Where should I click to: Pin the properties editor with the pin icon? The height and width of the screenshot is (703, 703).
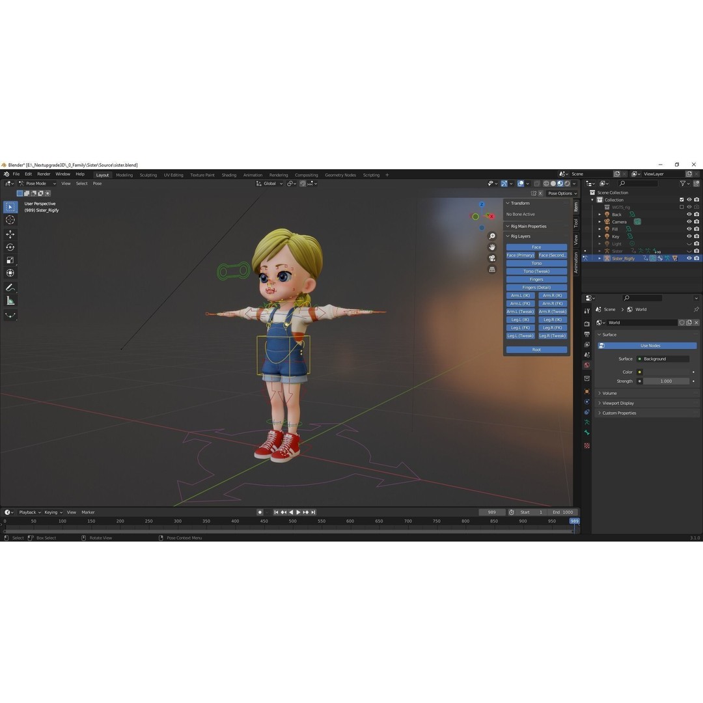tap(696, 309)
